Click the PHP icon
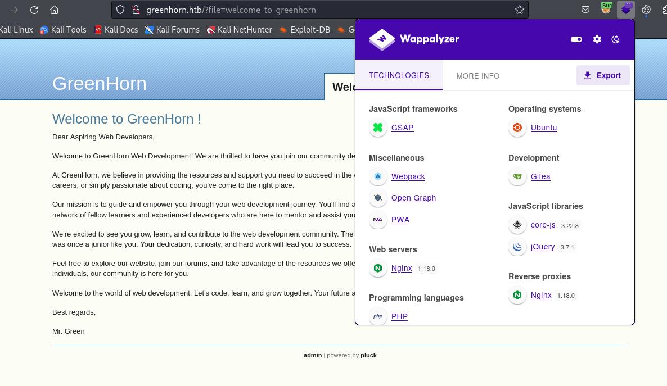 pos(378,316)
